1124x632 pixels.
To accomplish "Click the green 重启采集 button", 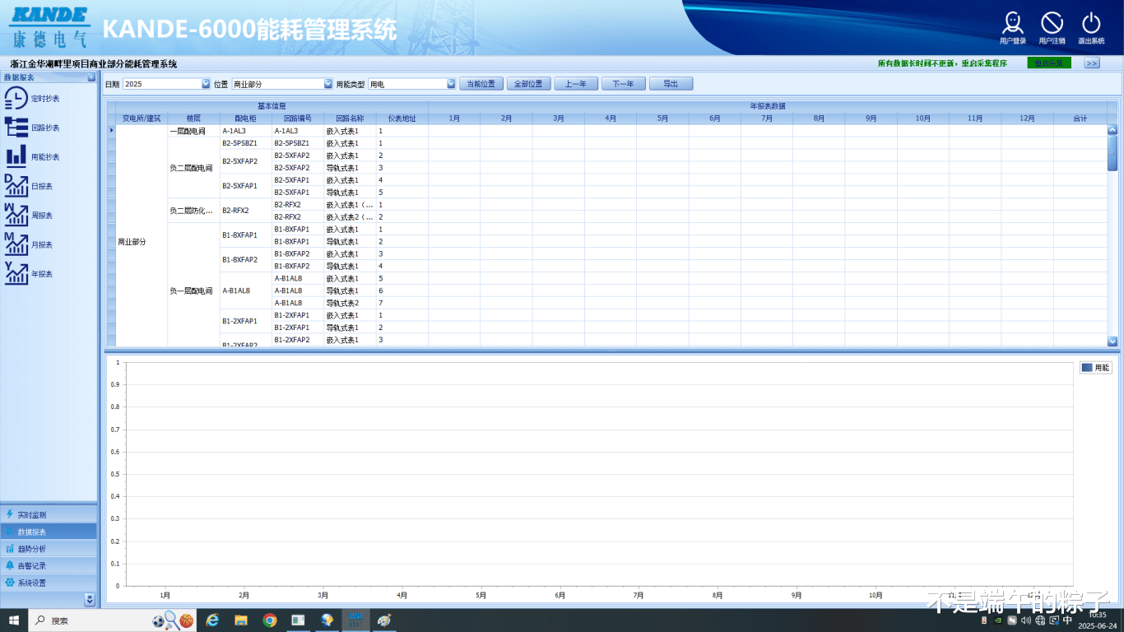I will click(x=1049, y=63).
